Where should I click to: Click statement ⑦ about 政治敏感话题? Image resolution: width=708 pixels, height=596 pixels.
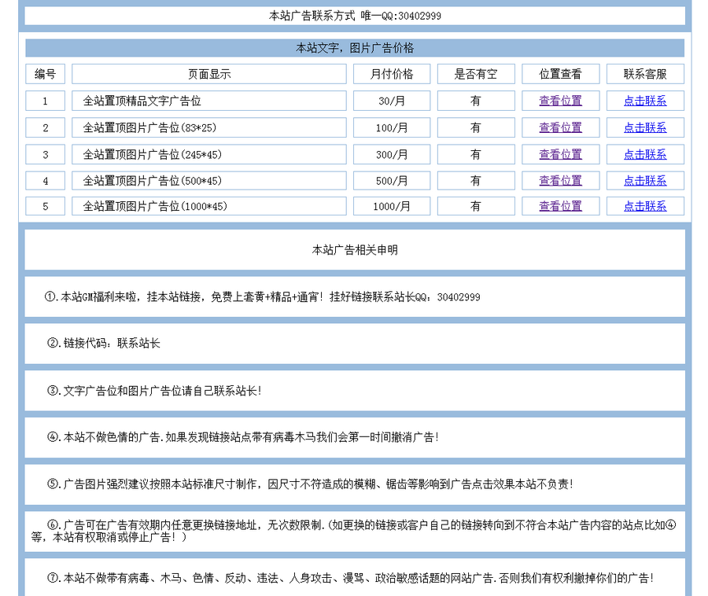pos(355,577)
